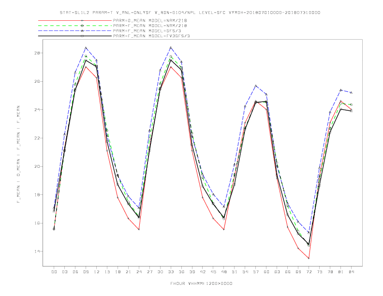Click the vertical y-axis label F_MEAN | O_MEAN
Screen dimensions: 383x296
point(18,154)
